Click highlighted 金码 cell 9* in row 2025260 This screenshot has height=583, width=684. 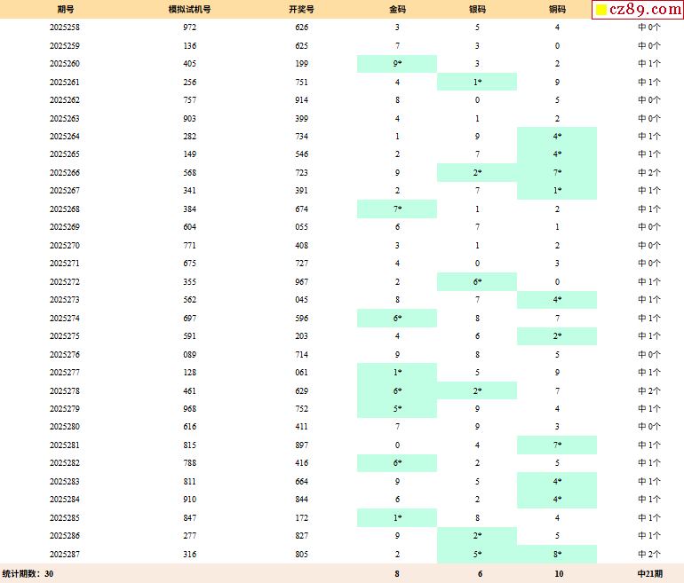(x=397, y=64)
